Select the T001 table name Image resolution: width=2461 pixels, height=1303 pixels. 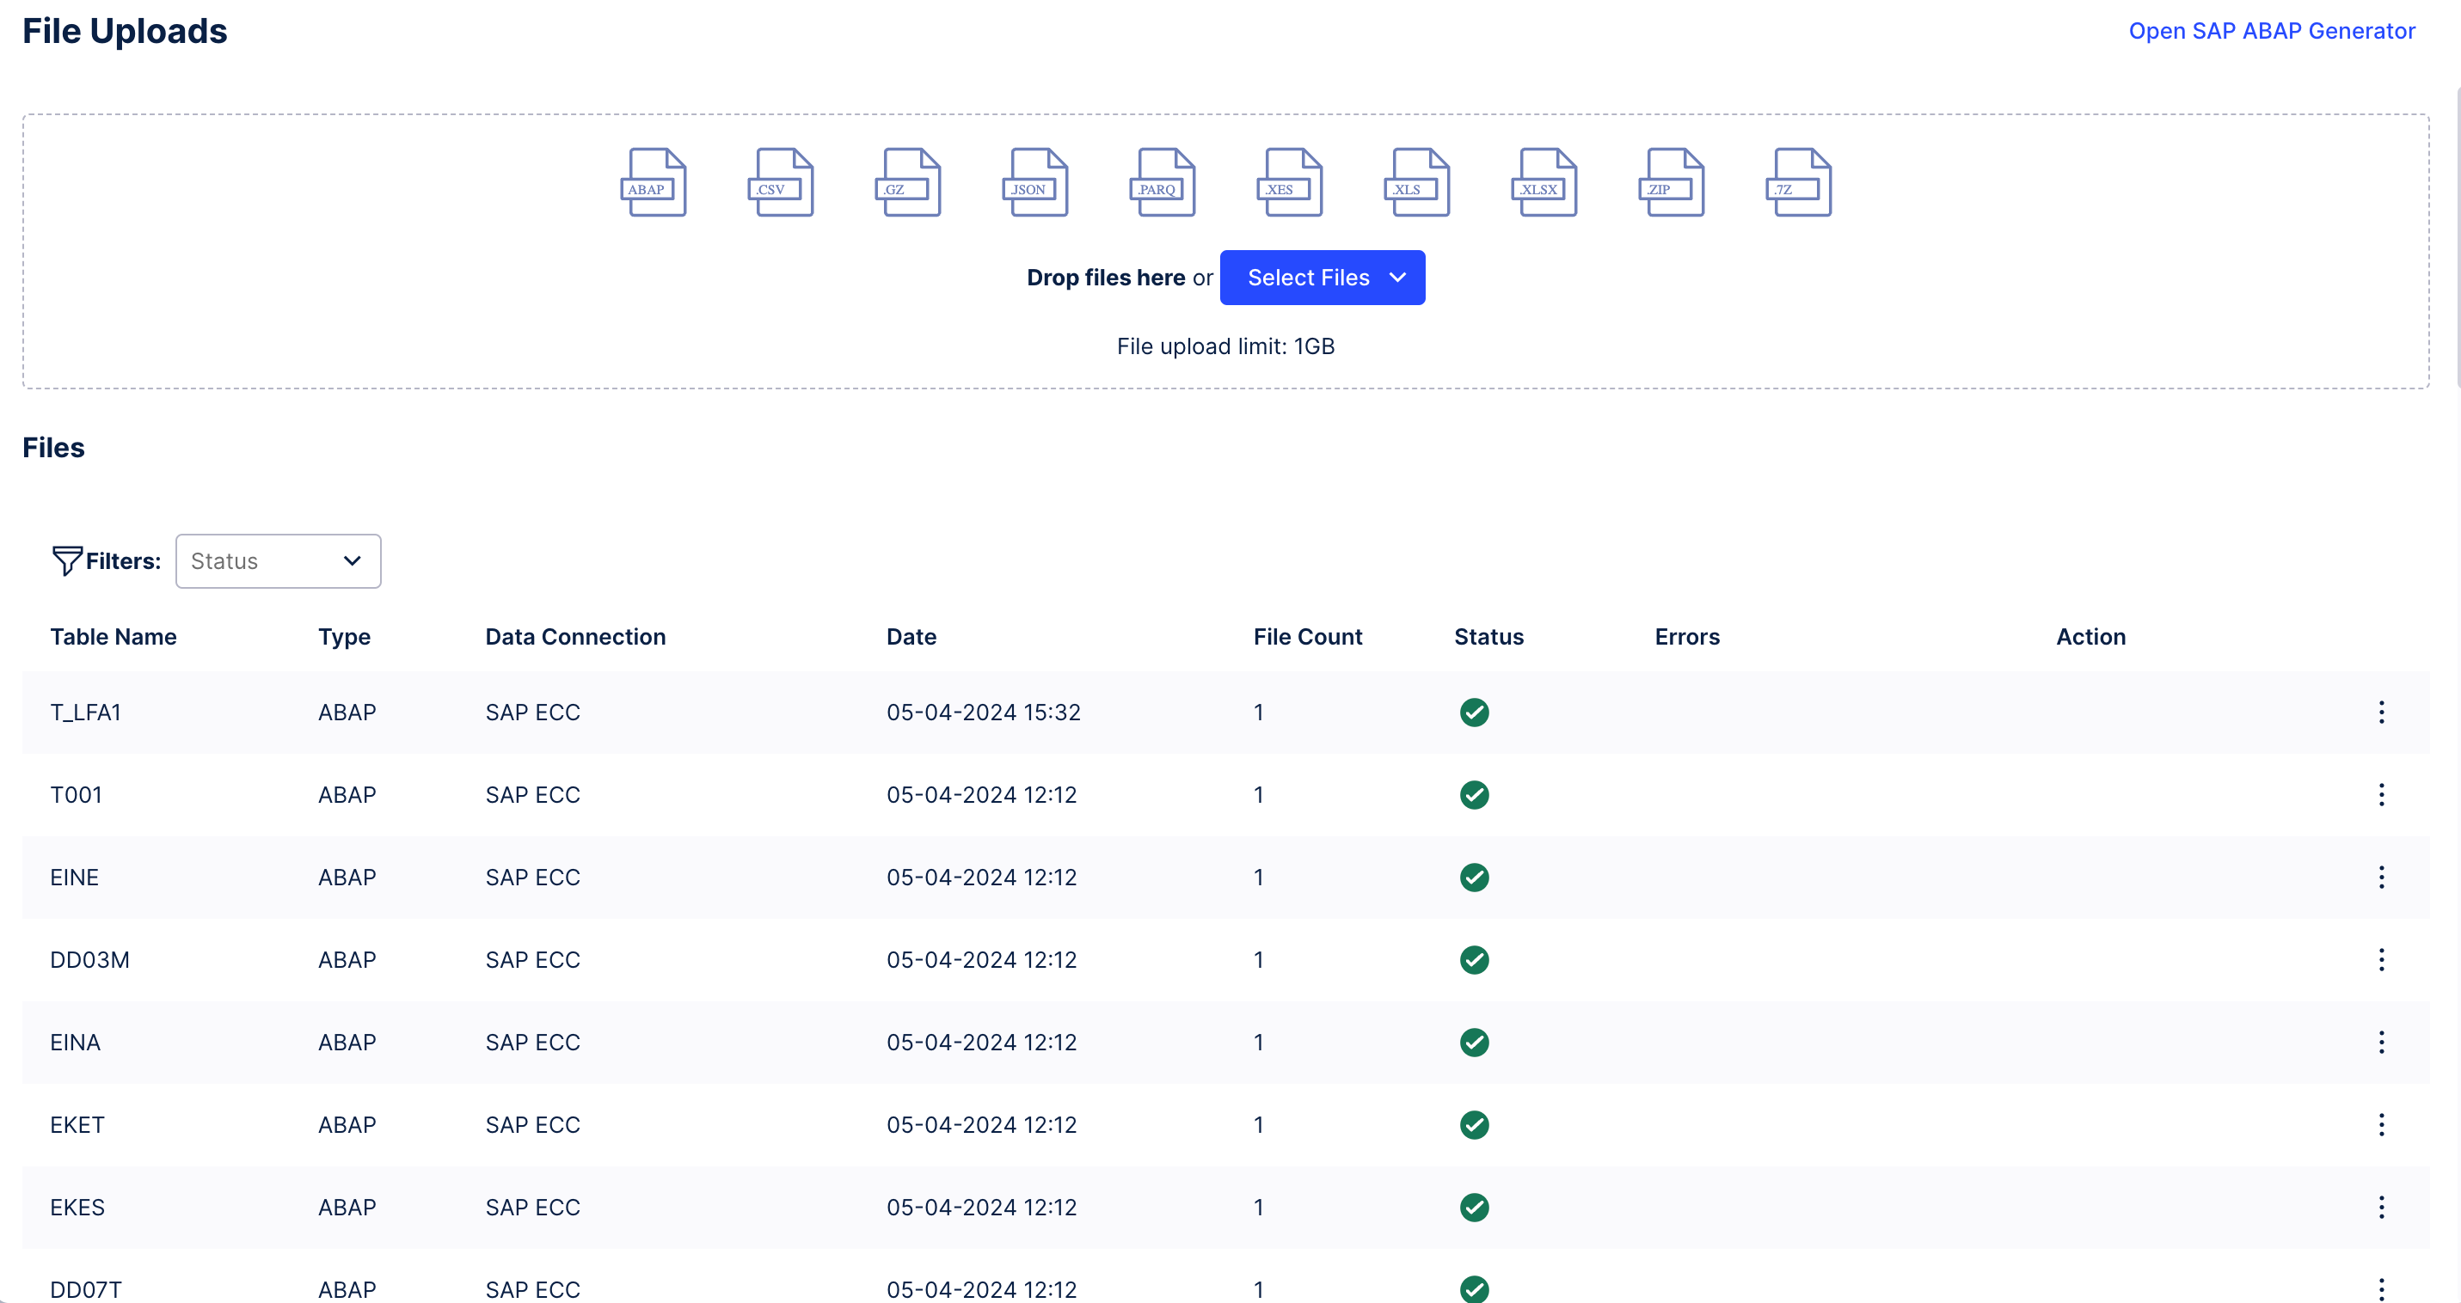point(76,794)
